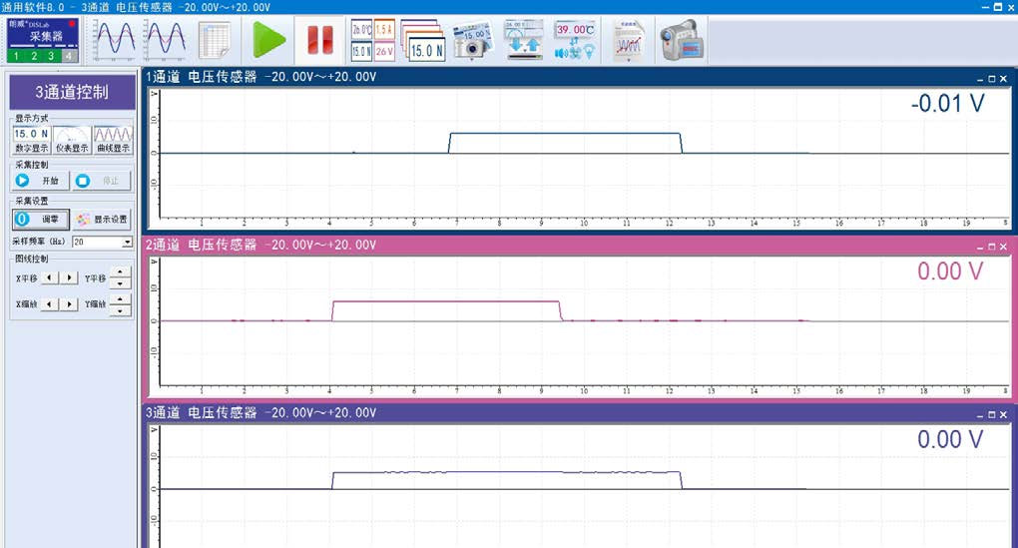Click the 39.00°C temperature alarm icon
The width and height of the screenshot is (1018, 548).
tap(576, 40)
